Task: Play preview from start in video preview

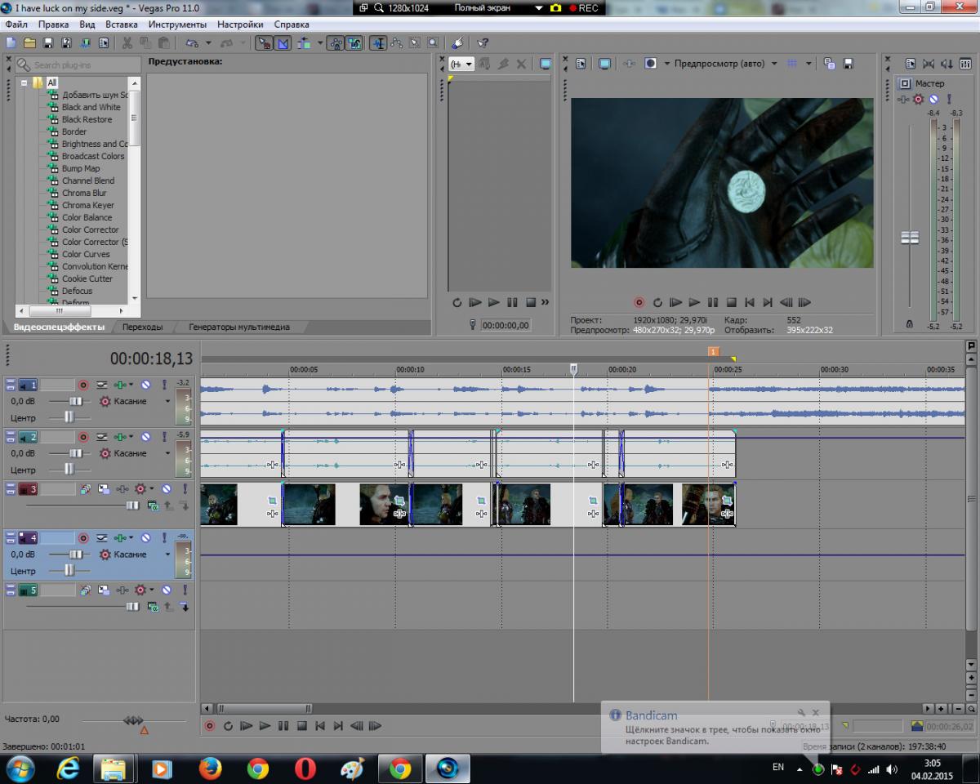Action: click(x=676, y=302)
